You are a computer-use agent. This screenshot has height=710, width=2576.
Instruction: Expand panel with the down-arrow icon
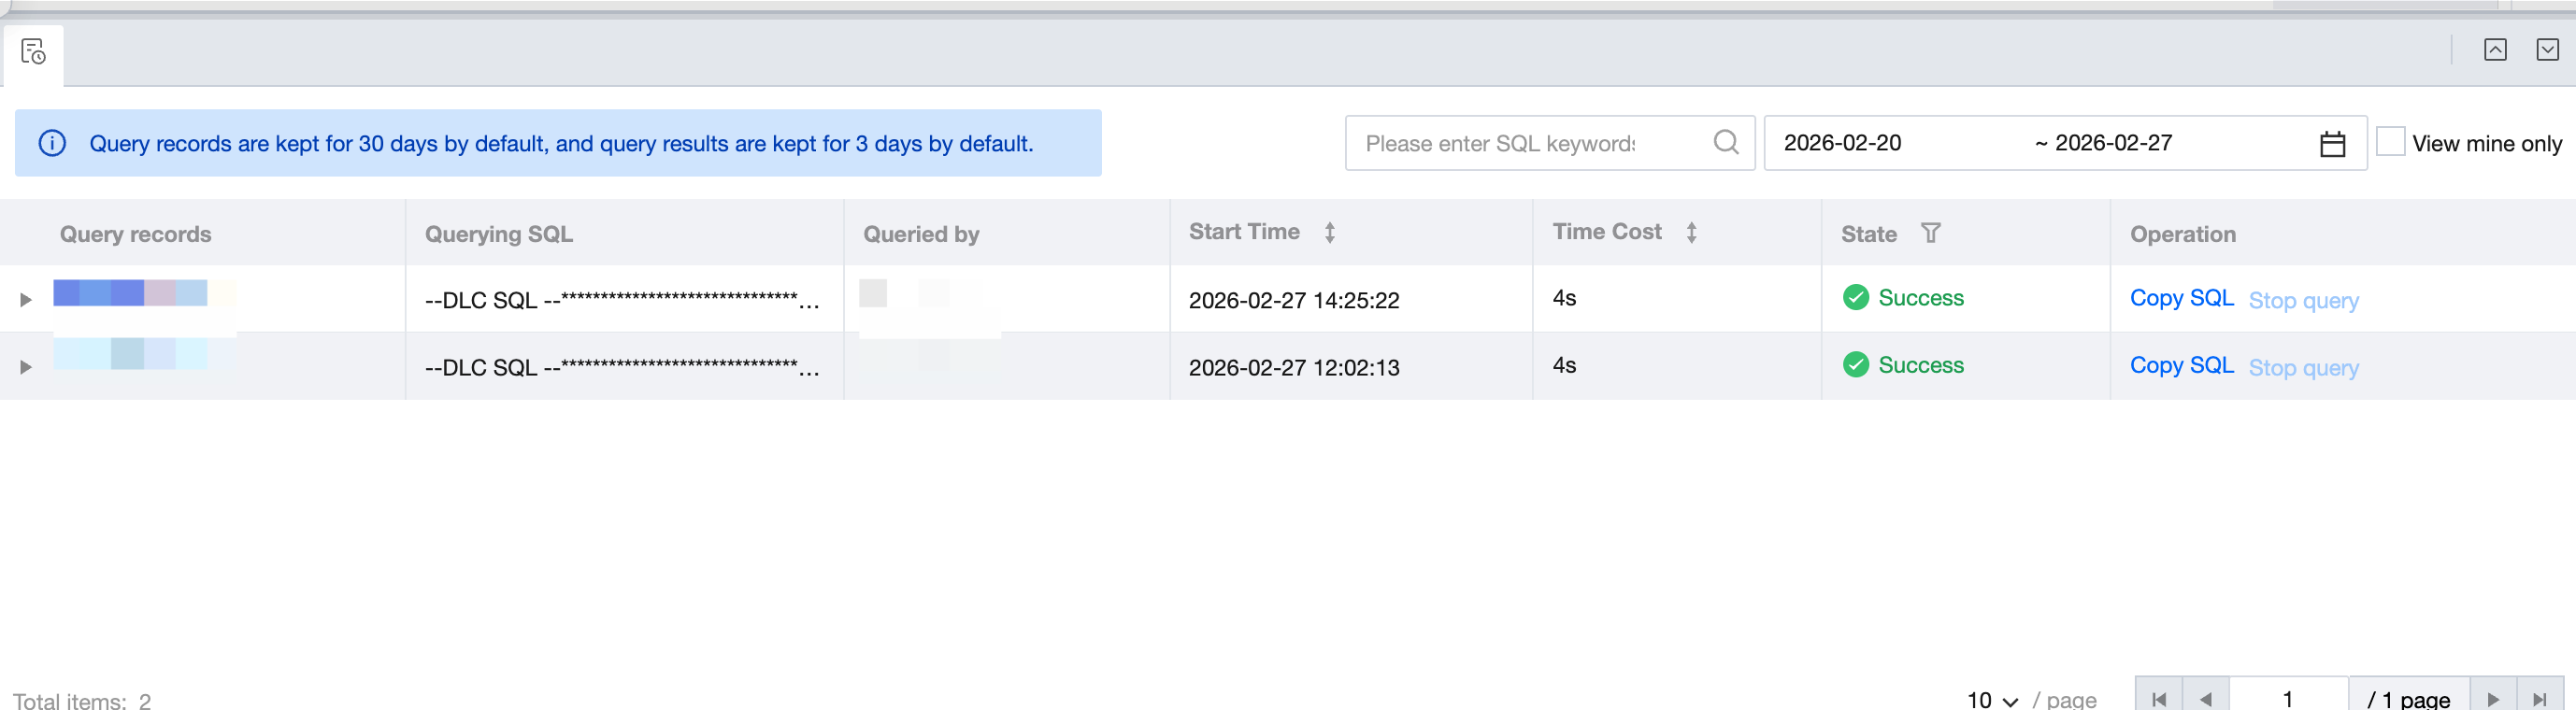[2547, 50]
